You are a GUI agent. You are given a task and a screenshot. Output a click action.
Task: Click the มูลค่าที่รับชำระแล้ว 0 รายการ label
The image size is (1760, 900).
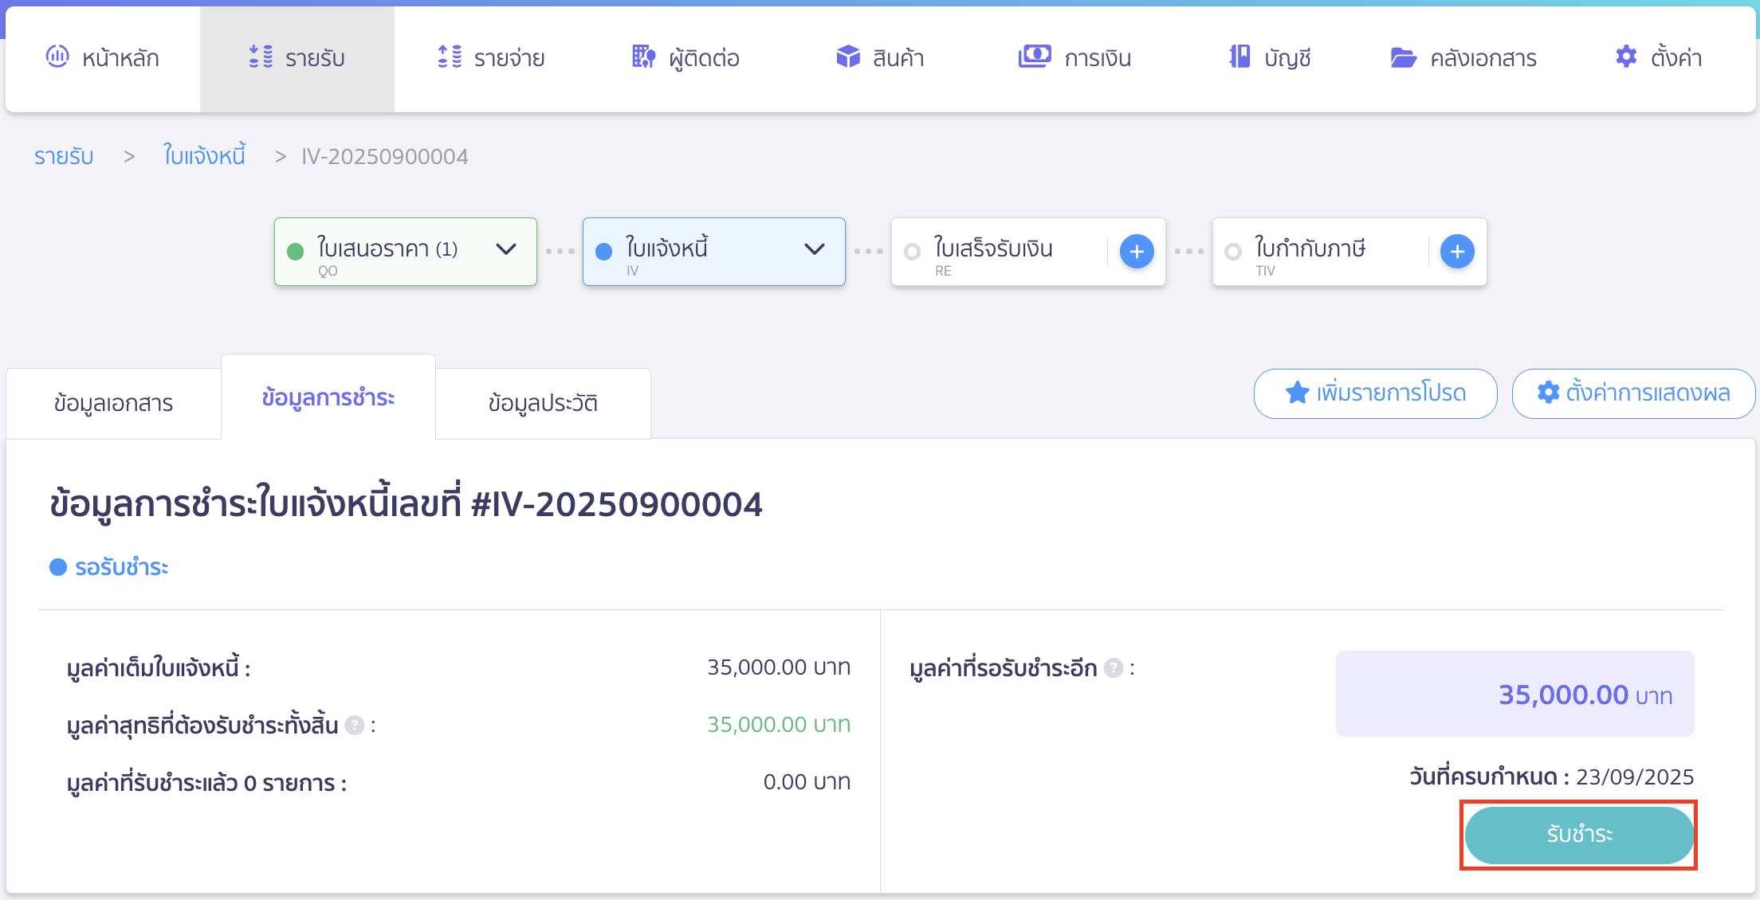pos(206,783)
